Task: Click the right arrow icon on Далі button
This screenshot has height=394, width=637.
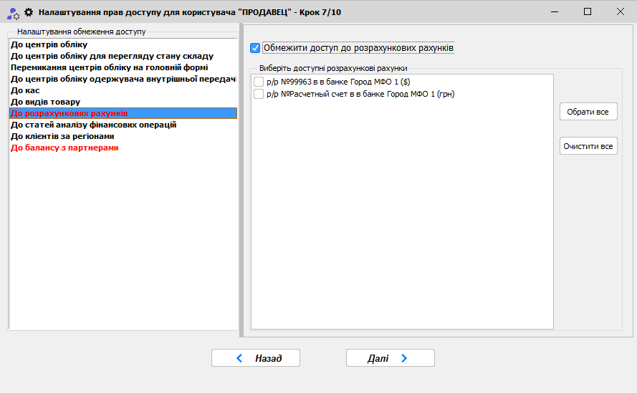Action: tap(404, 358)
